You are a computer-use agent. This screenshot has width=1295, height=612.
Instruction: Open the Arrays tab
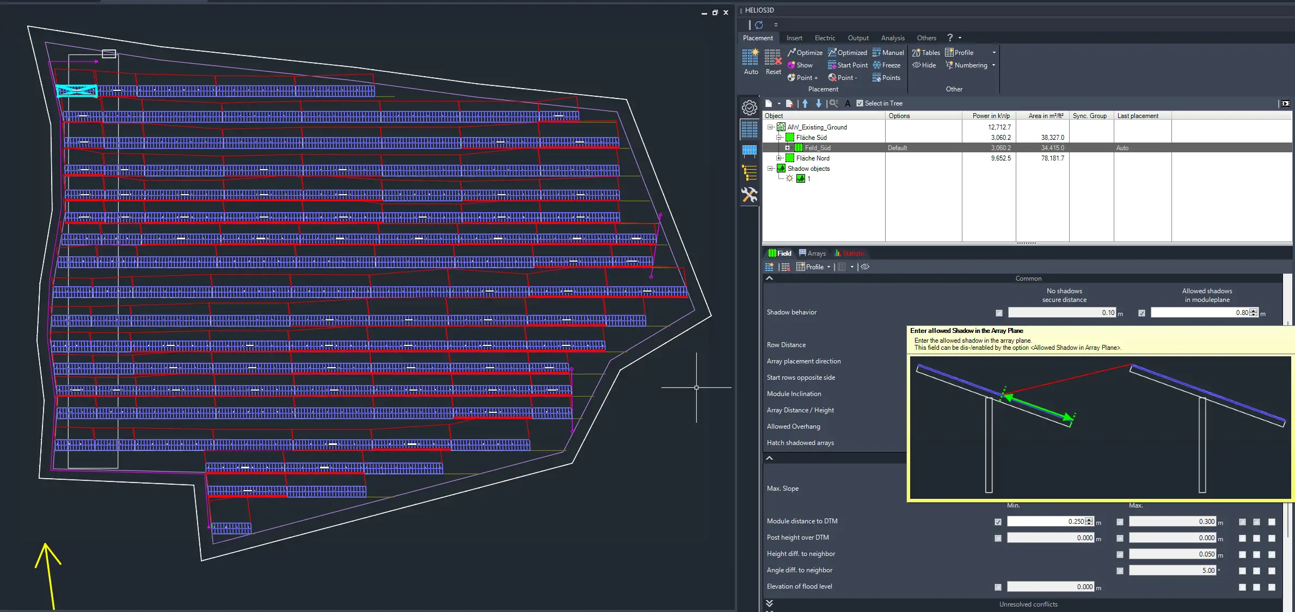pyautogui.click(x=812, y=254)
